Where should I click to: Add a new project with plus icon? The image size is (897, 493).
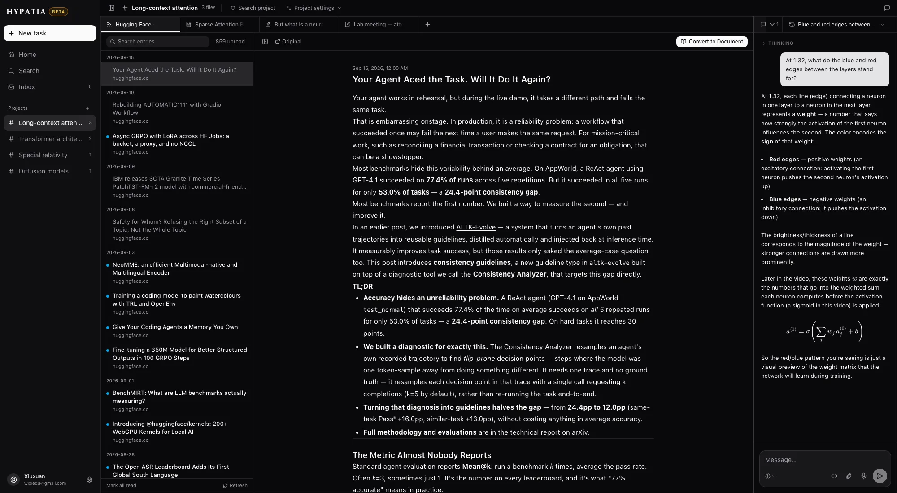click(87, 108)
